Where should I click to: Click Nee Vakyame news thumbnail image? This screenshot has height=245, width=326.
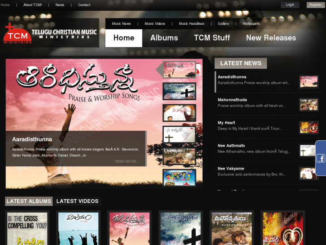point(309,174)
